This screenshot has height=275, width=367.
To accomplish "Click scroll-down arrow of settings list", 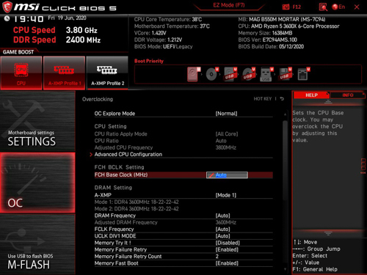I will click(x=285, y=269).
